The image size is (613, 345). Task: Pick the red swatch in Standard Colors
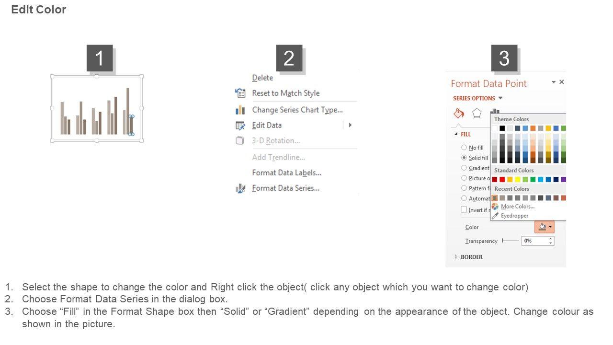coord(502,180)
